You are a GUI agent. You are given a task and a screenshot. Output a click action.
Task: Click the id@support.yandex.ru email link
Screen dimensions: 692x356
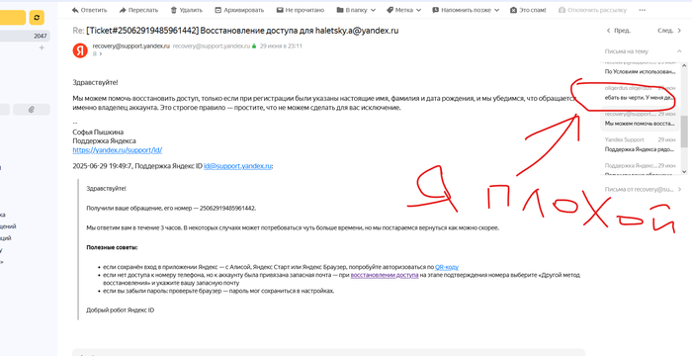tap(237, 166)
